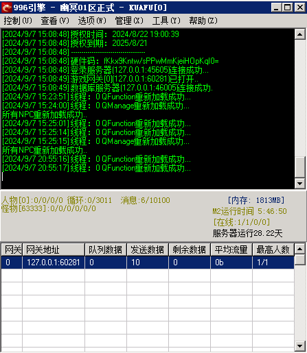Click the 平均流量 column header
Image resolution: width=307 pixels, height=353 pixels.
[x=231, y=249]
